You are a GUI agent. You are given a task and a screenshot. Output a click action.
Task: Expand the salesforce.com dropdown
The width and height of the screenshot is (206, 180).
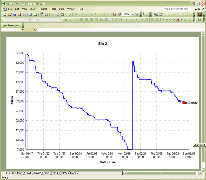12,25
